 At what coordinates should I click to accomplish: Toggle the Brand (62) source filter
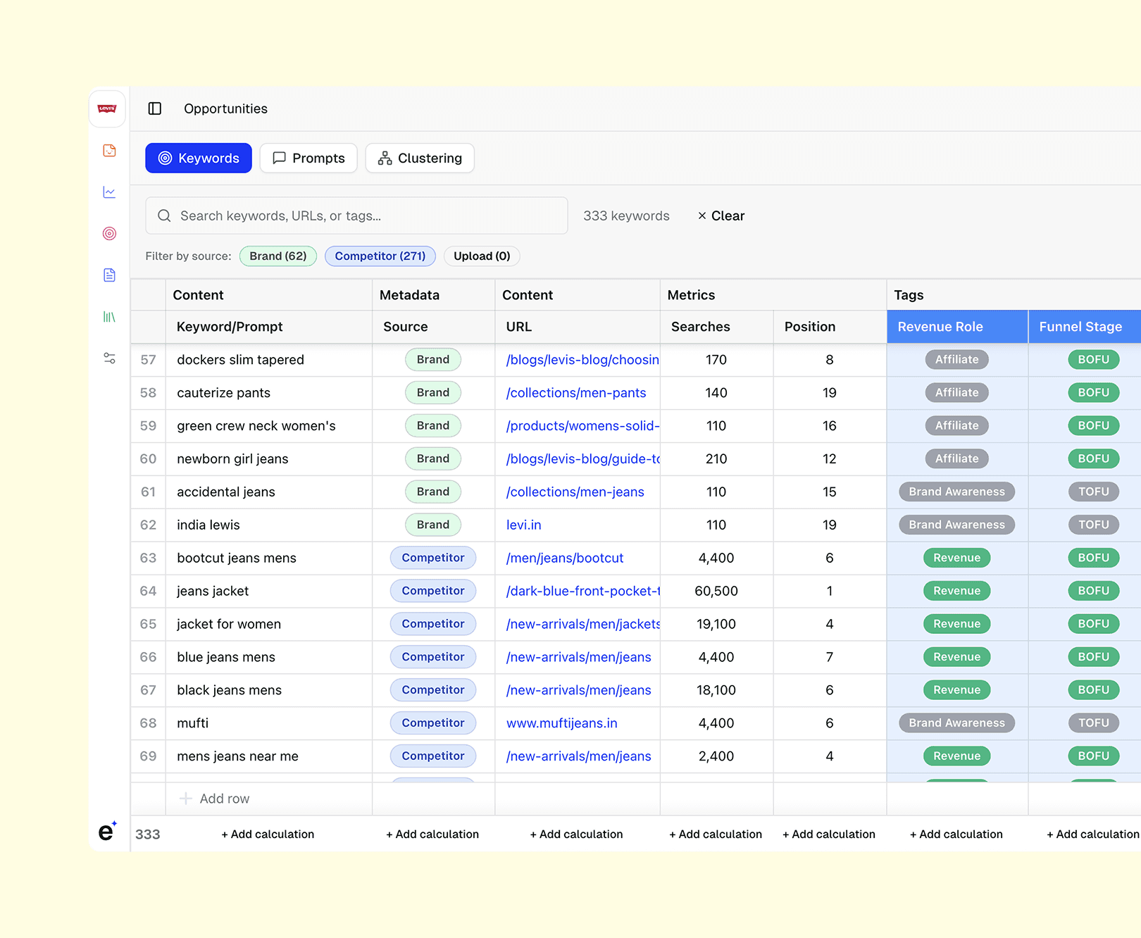[278, 256]
